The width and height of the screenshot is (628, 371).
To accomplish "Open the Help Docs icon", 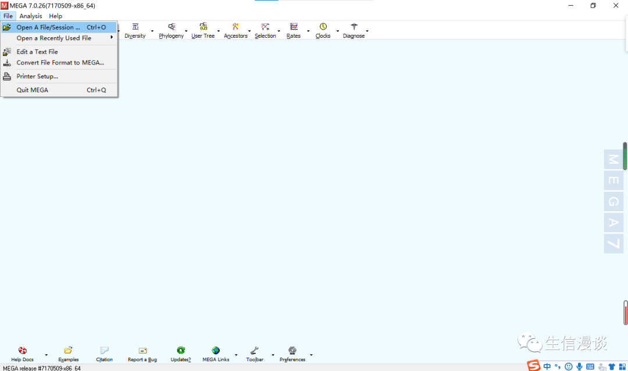I will (23, 351).
